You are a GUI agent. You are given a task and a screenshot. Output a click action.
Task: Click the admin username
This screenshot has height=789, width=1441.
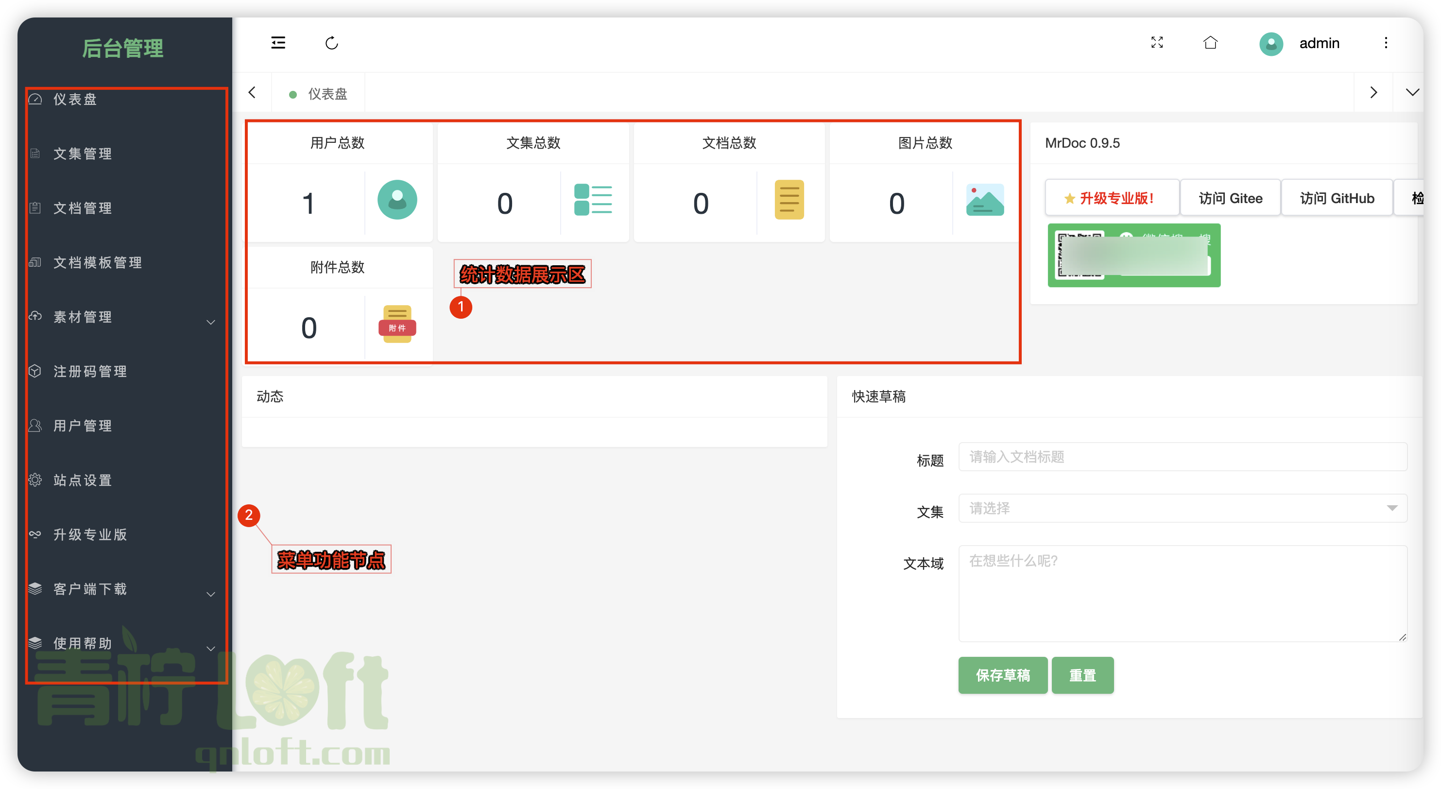(x=1319, y=43)
